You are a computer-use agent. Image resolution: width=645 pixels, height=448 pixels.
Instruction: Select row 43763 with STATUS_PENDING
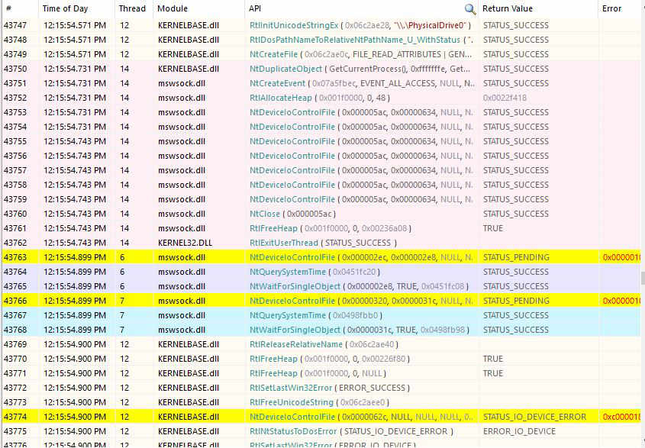pos(305,258)
